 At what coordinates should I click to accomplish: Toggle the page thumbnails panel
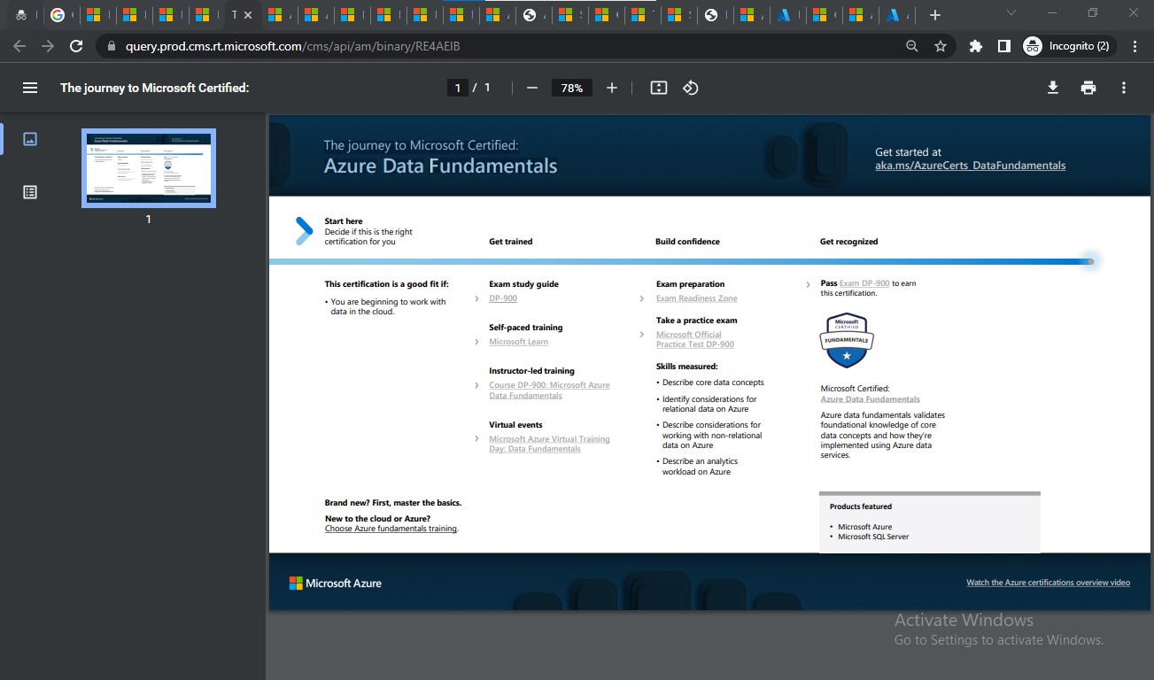click(29, 139)
